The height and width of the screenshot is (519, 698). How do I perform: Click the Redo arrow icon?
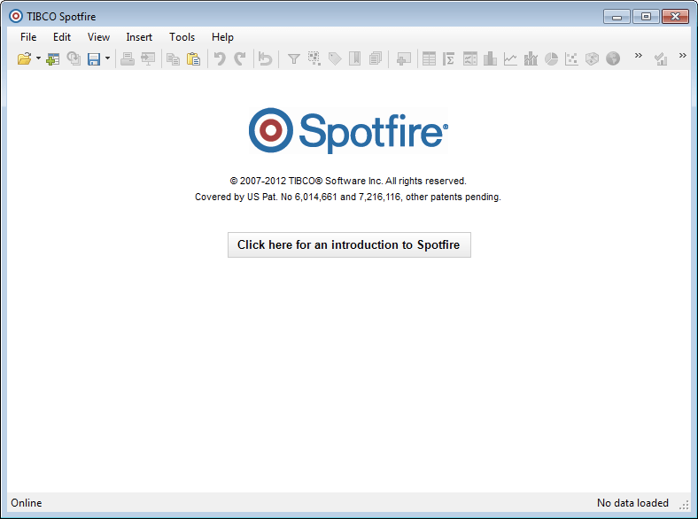click(240, 58)
